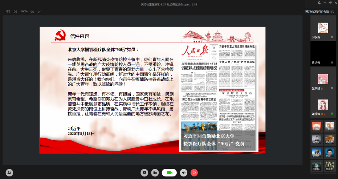Click the 信件内容 slide heading

pyautogui.click(x=80, y=36)
